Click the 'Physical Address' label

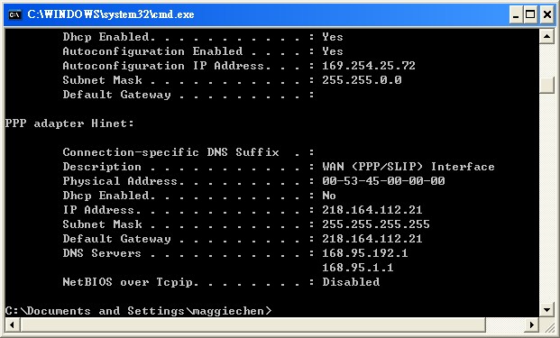pyautogui.click(x=120, y=181)
